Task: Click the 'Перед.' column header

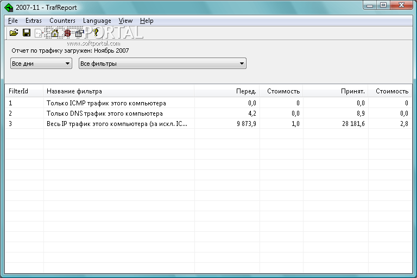Action: click(x=227, y=91)
